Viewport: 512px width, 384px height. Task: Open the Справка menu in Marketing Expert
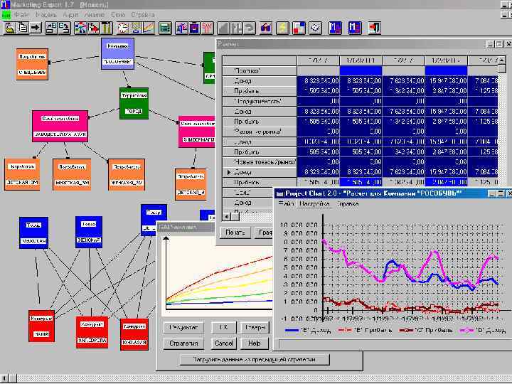pyautogui.click(x=143, y=15)
